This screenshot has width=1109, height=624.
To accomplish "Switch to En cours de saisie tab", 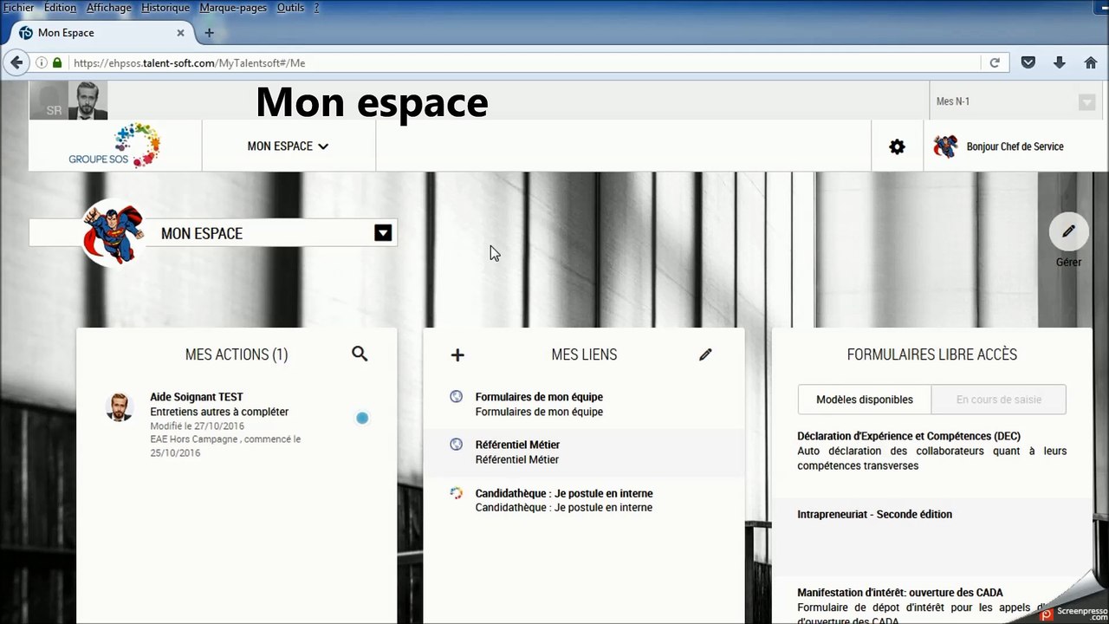I will tap(999, 400).
